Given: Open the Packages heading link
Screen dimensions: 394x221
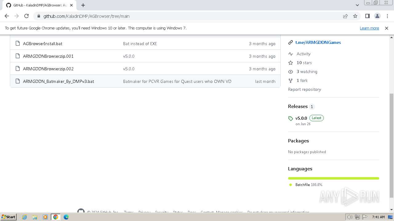Looking at the screenshot, I should pos(298,141).
